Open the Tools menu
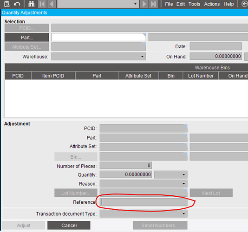 pyautogui.click(x=194, y=4)
